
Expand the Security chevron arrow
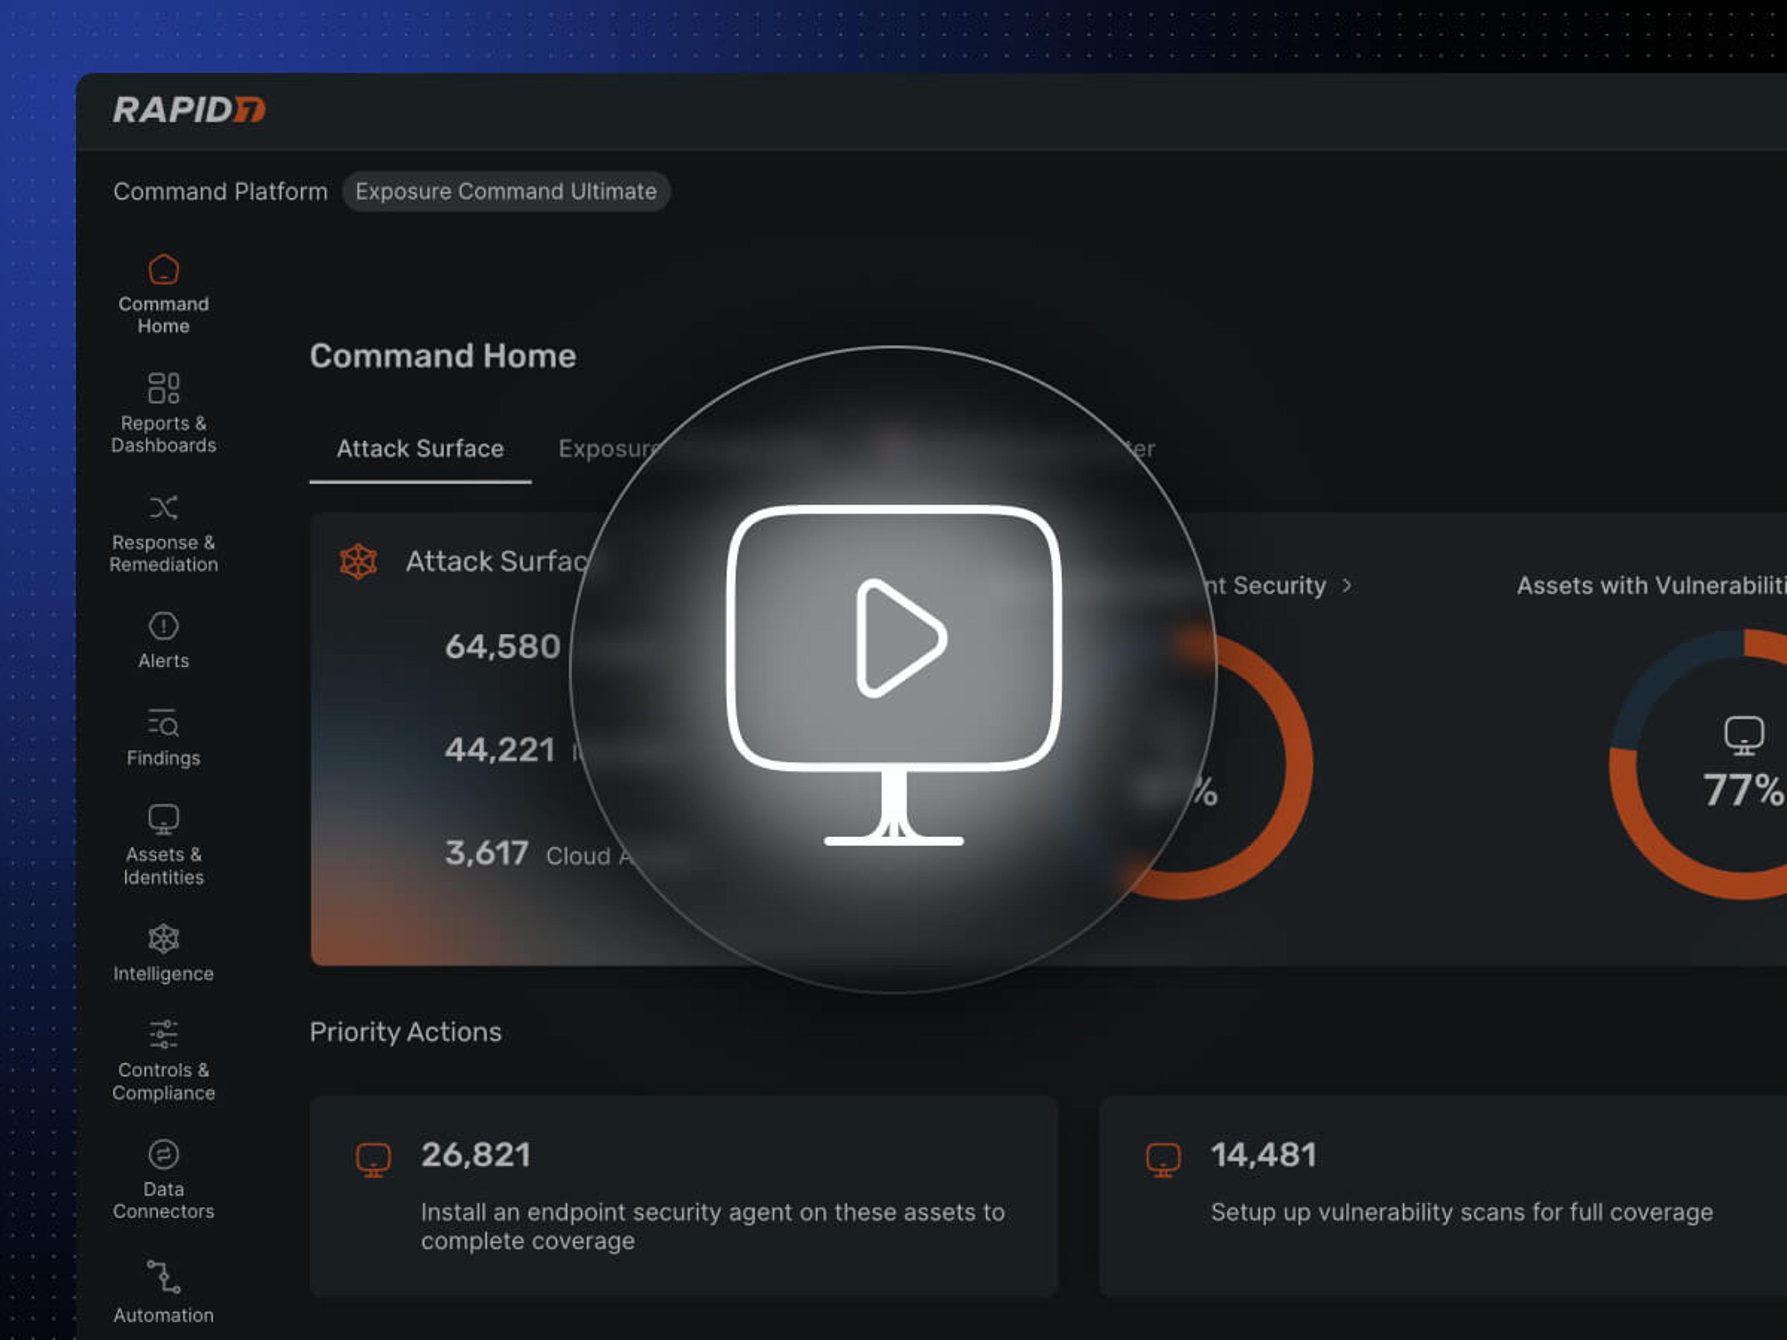coord(1347,586)
